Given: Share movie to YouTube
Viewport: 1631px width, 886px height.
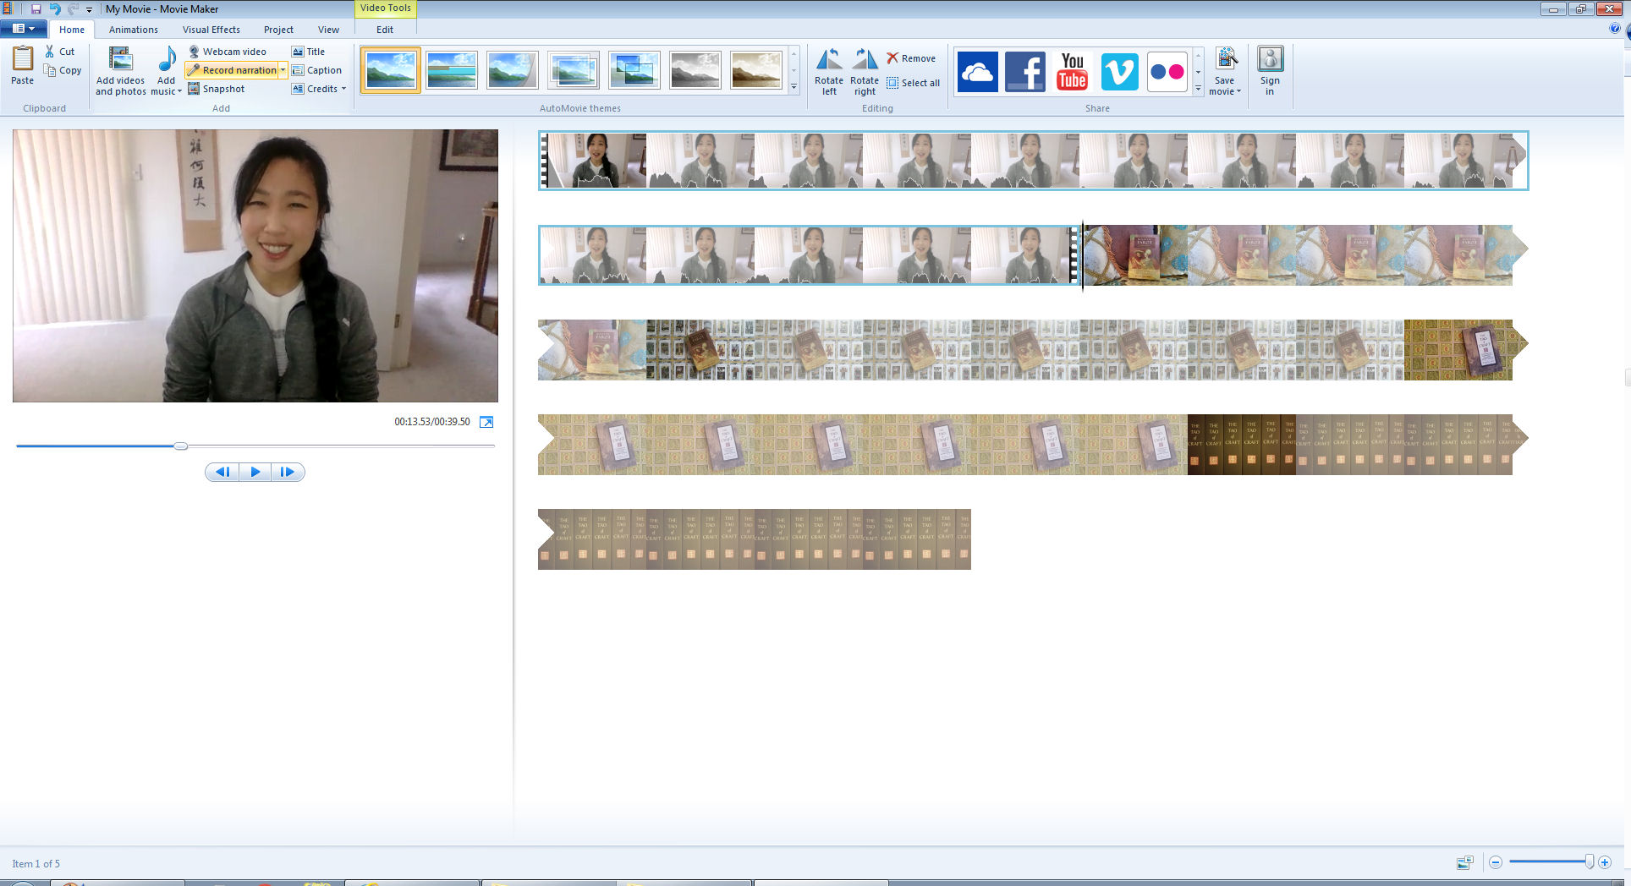Looking at the screenshot, I should point(1072,72).
